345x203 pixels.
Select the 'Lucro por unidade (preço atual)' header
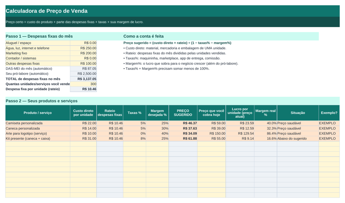(x=240, y=113)
